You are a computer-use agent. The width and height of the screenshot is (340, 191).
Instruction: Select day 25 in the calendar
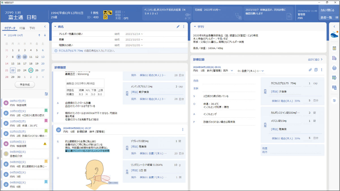point(31,70)
